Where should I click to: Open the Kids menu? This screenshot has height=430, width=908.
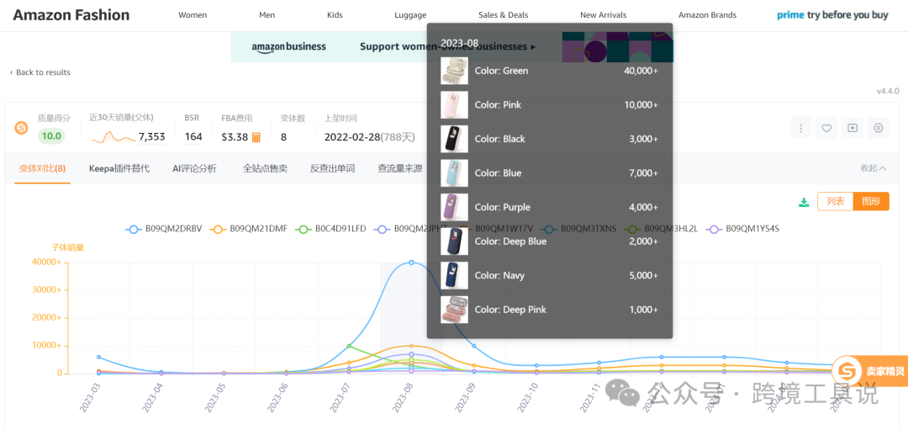tap(335, 15)
